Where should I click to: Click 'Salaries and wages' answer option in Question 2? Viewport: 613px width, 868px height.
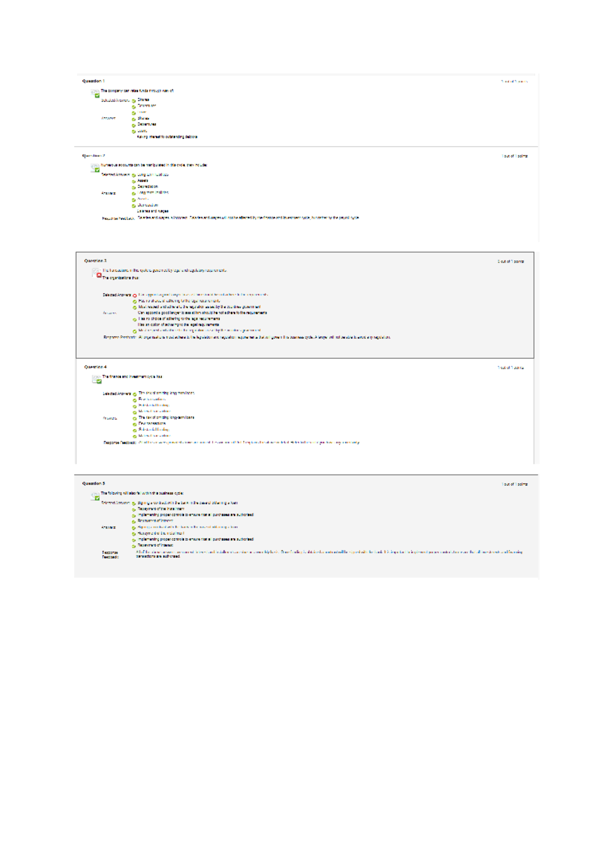tap(153, 211)
